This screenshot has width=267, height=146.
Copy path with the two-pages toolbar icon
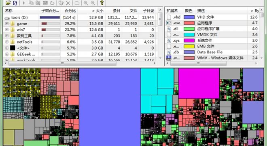(31, 3)
